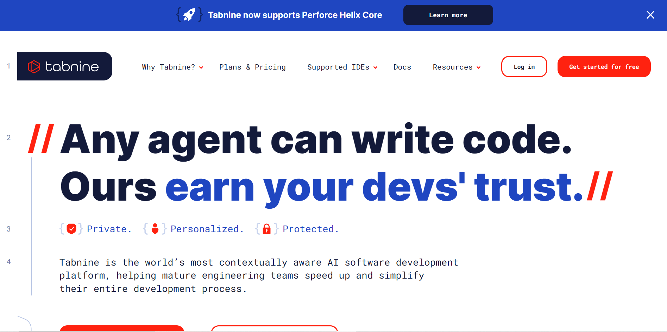Click the banner text about Perforce Helix Core
The width and height of the screenshot is (667, 332).
coord(295,15)
